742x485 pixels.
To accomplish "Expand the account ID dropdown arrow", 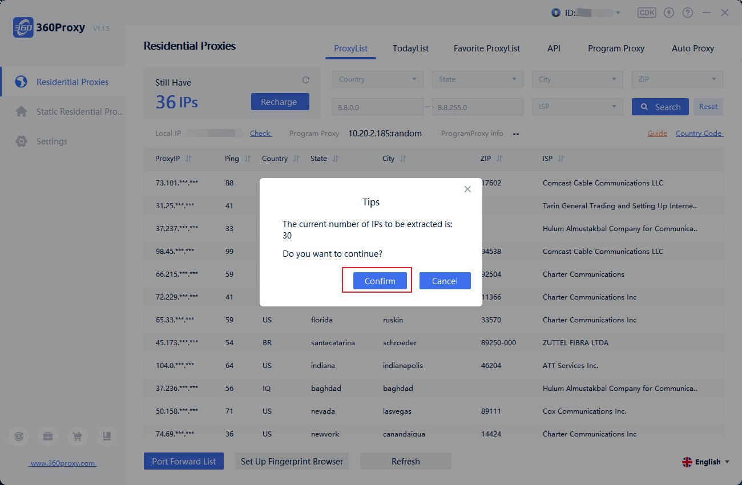I will (x=618, y=13).
